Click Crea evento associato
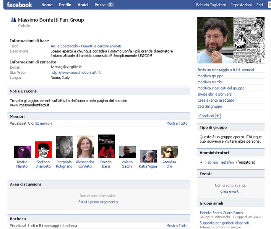The height and width of the screenshot is (229, 271). (x=216, y=101)
